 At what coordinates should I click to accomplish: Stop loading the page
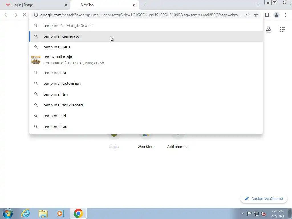25,15
